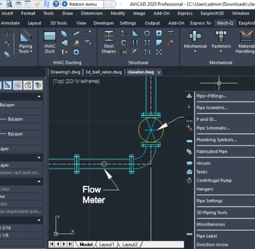Click the last-tab navigation arrow beside Model
Screen dimensions: 255x249
(70, 244)
